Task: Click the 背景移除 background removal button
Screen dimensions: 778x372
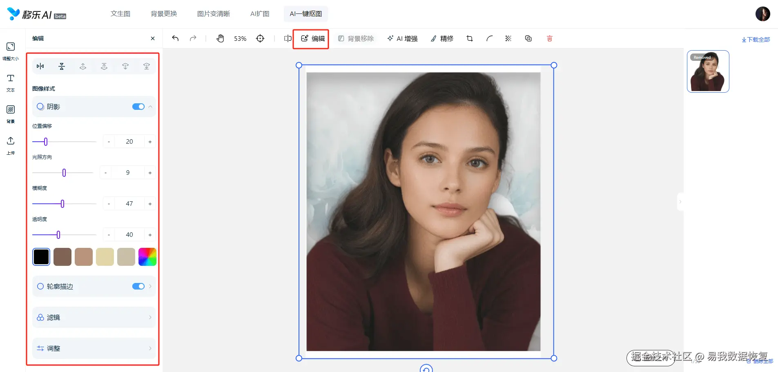Action: click(x=356, y=38)
